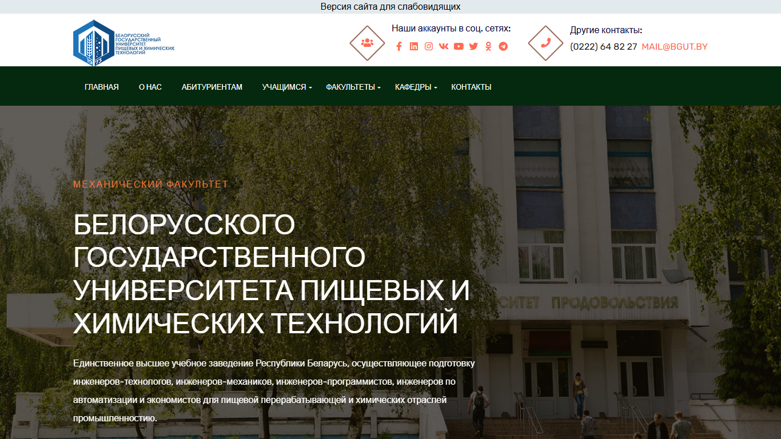Click the Другие контакты label
The width and height of the screenshot is (781, 439).
tap(606, 30)
